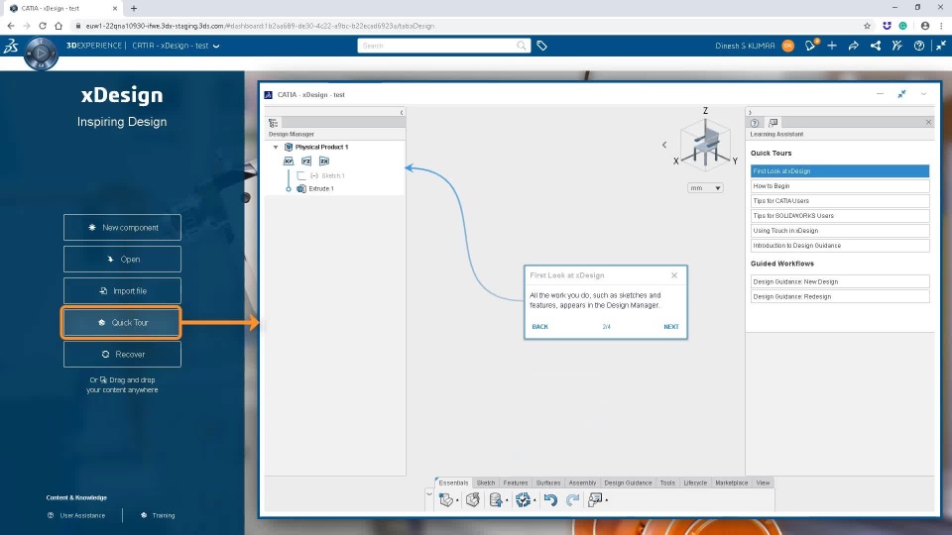
Task: Click the 3DS logo in the top bar
Action: coord(11,46)
